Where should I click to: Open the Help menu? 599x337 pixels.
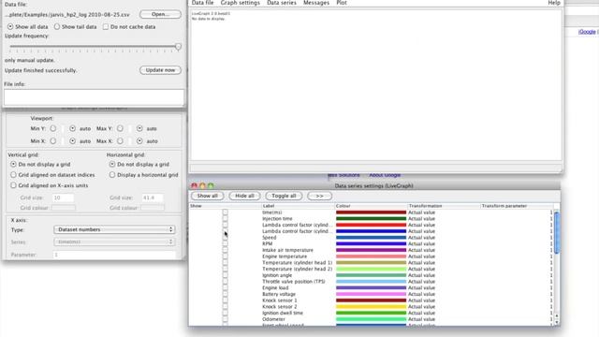click(554, 3)
